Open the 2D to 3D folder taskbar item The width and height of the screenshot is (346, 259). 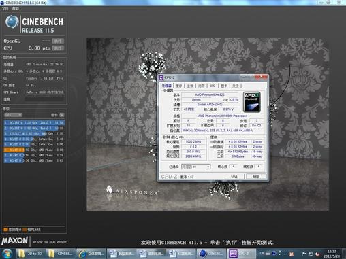point(31,254)
